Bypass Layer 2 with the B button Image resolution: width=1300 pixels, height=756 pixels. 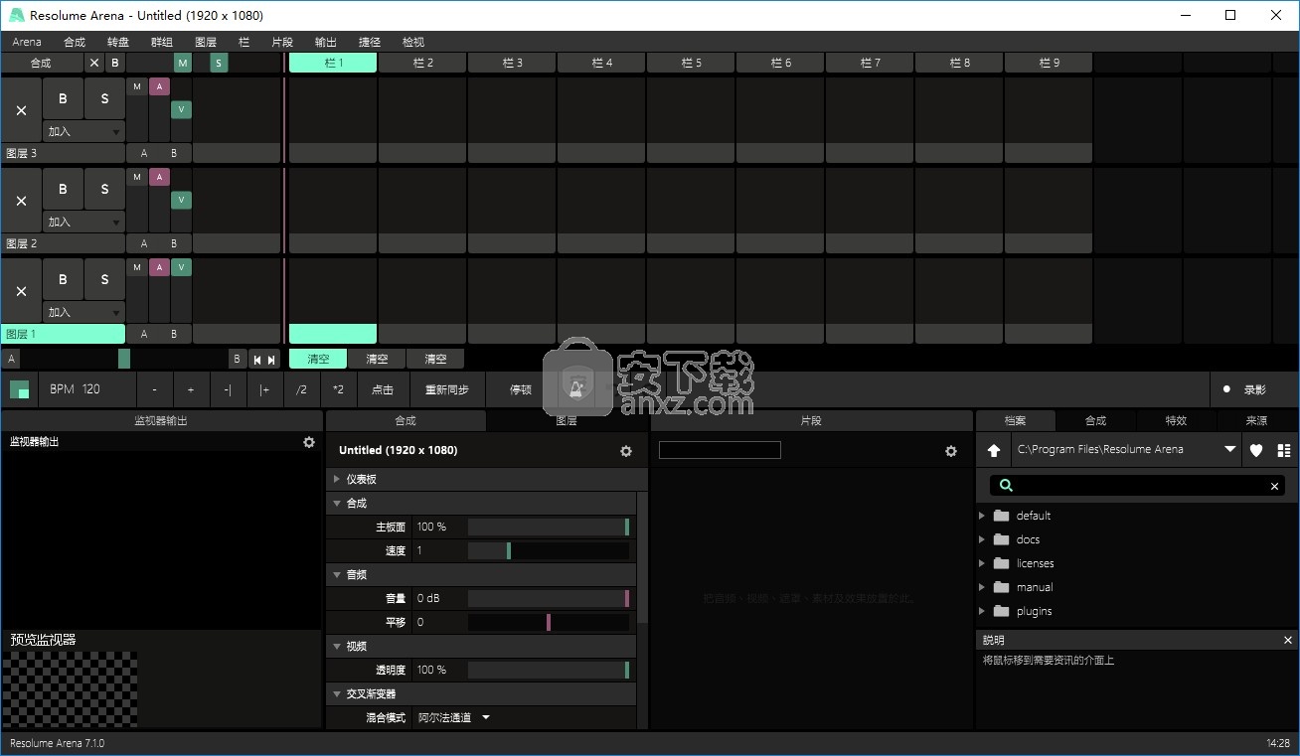[x=63, y=189]
